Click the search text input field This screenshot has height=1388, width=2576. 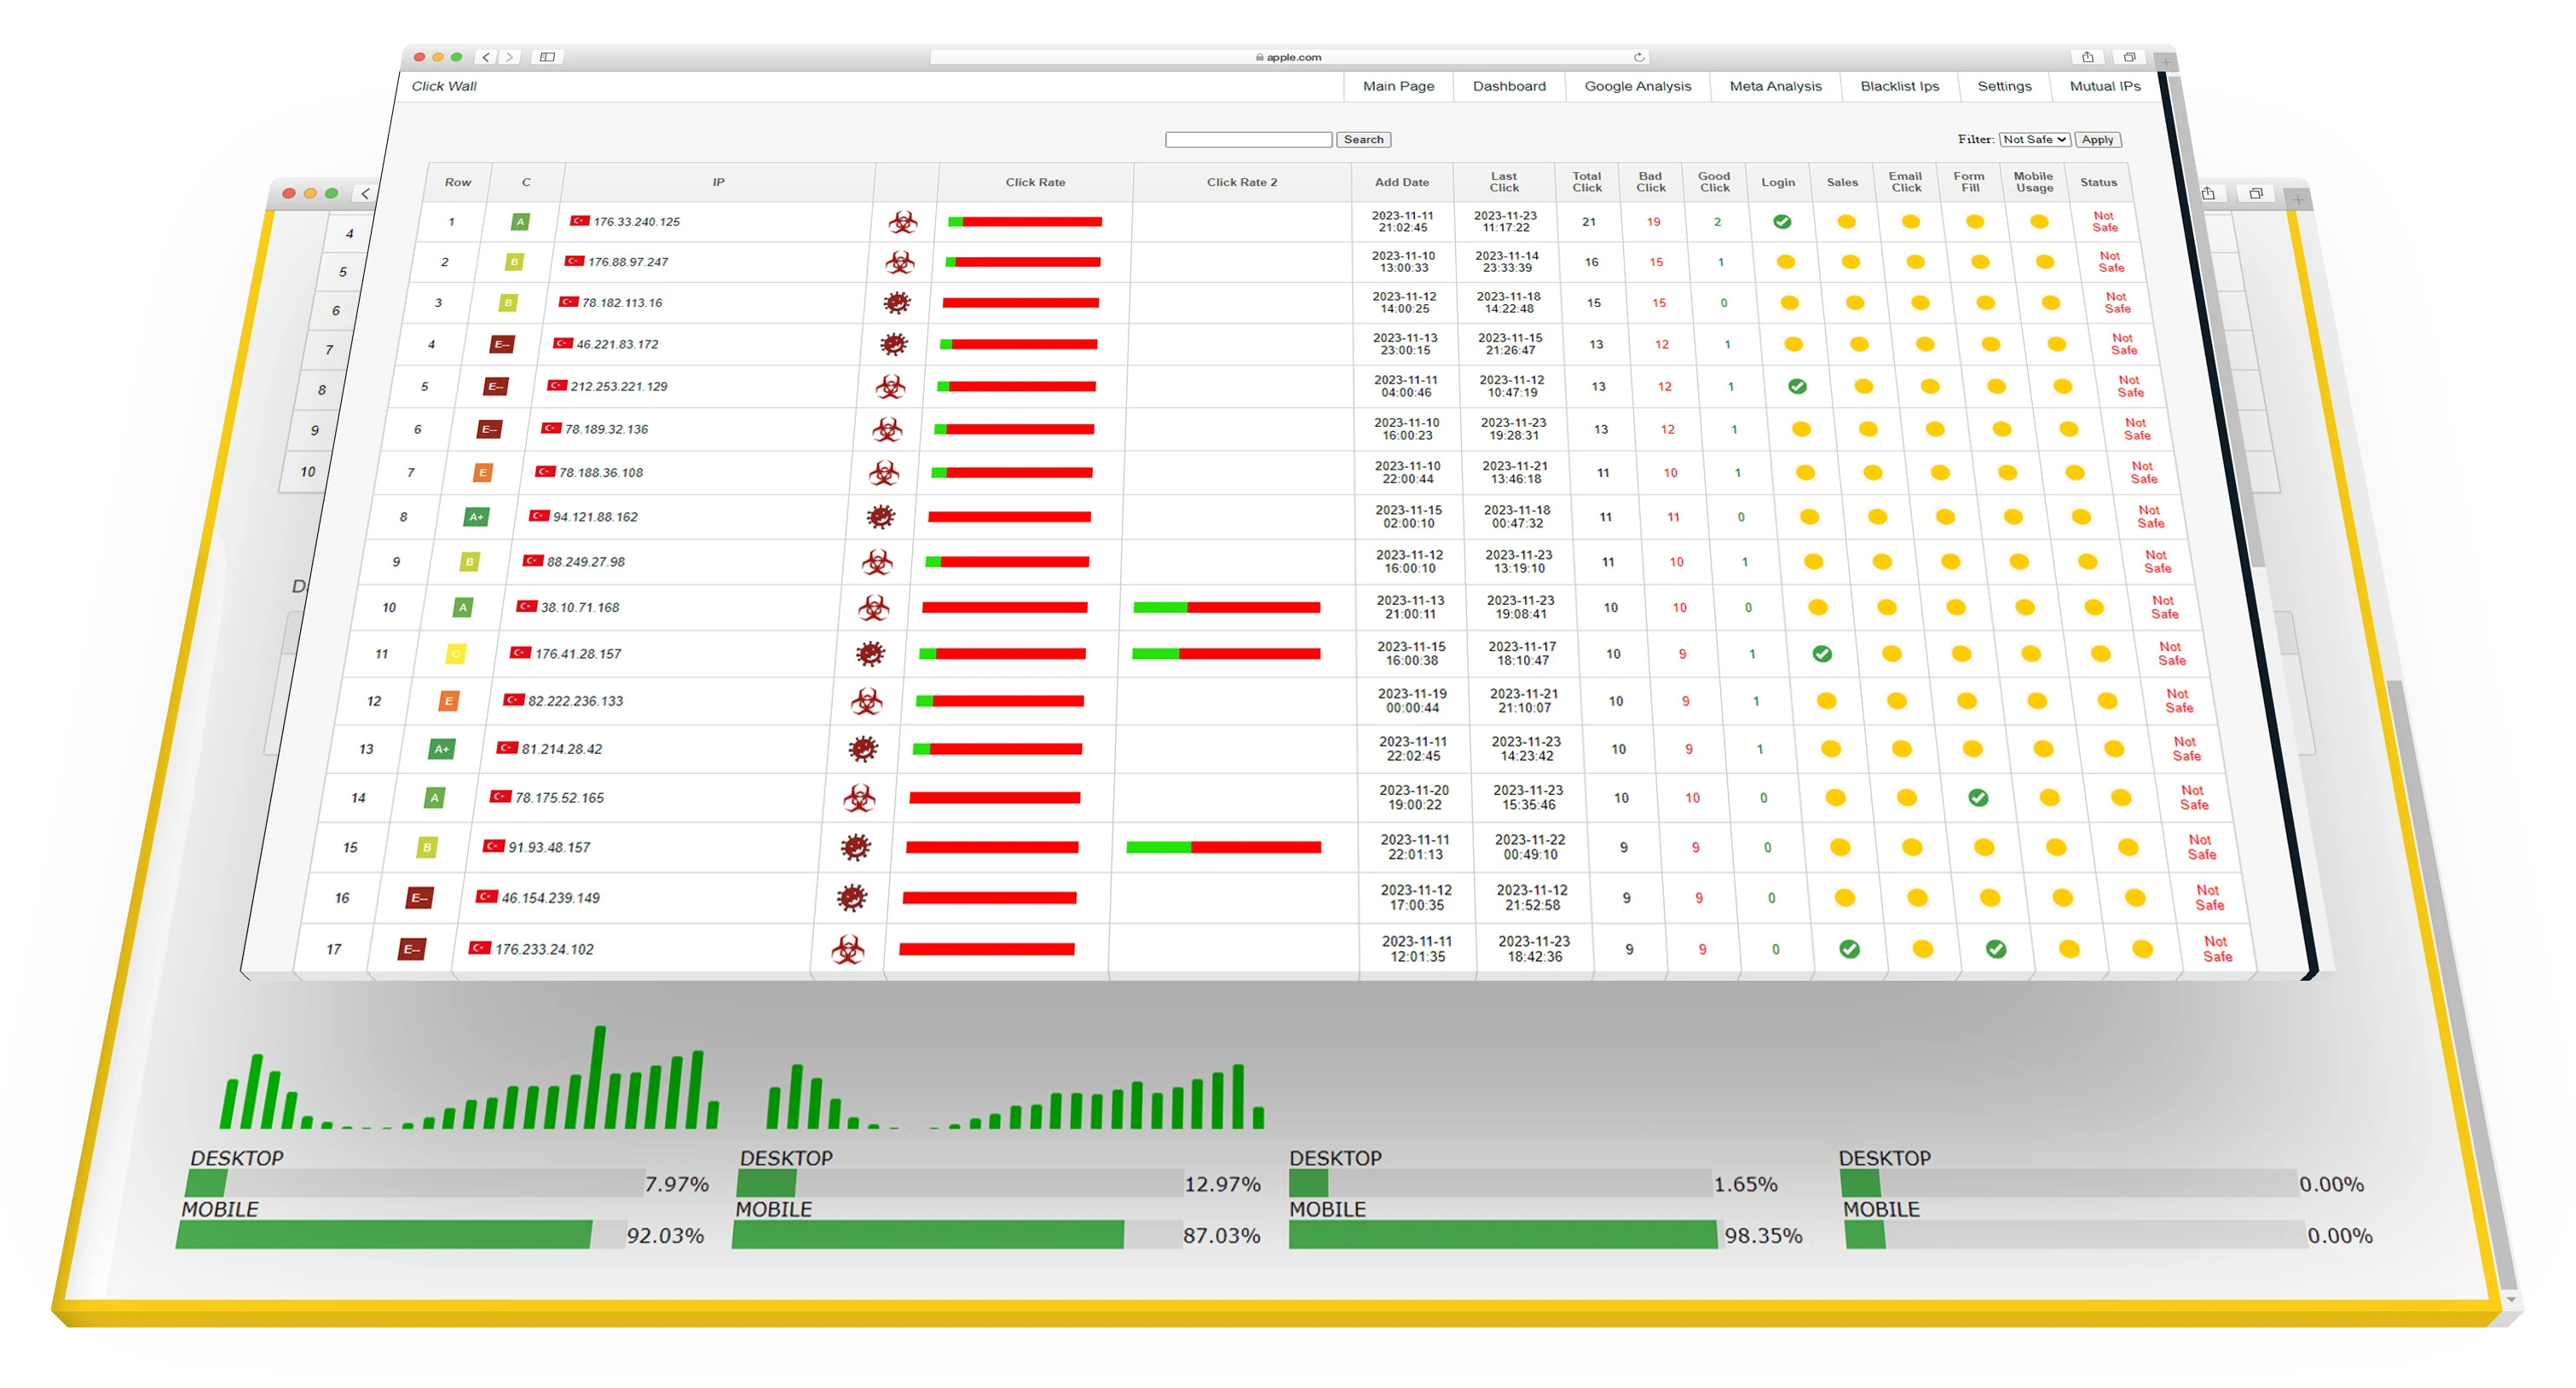point(1248,140)
